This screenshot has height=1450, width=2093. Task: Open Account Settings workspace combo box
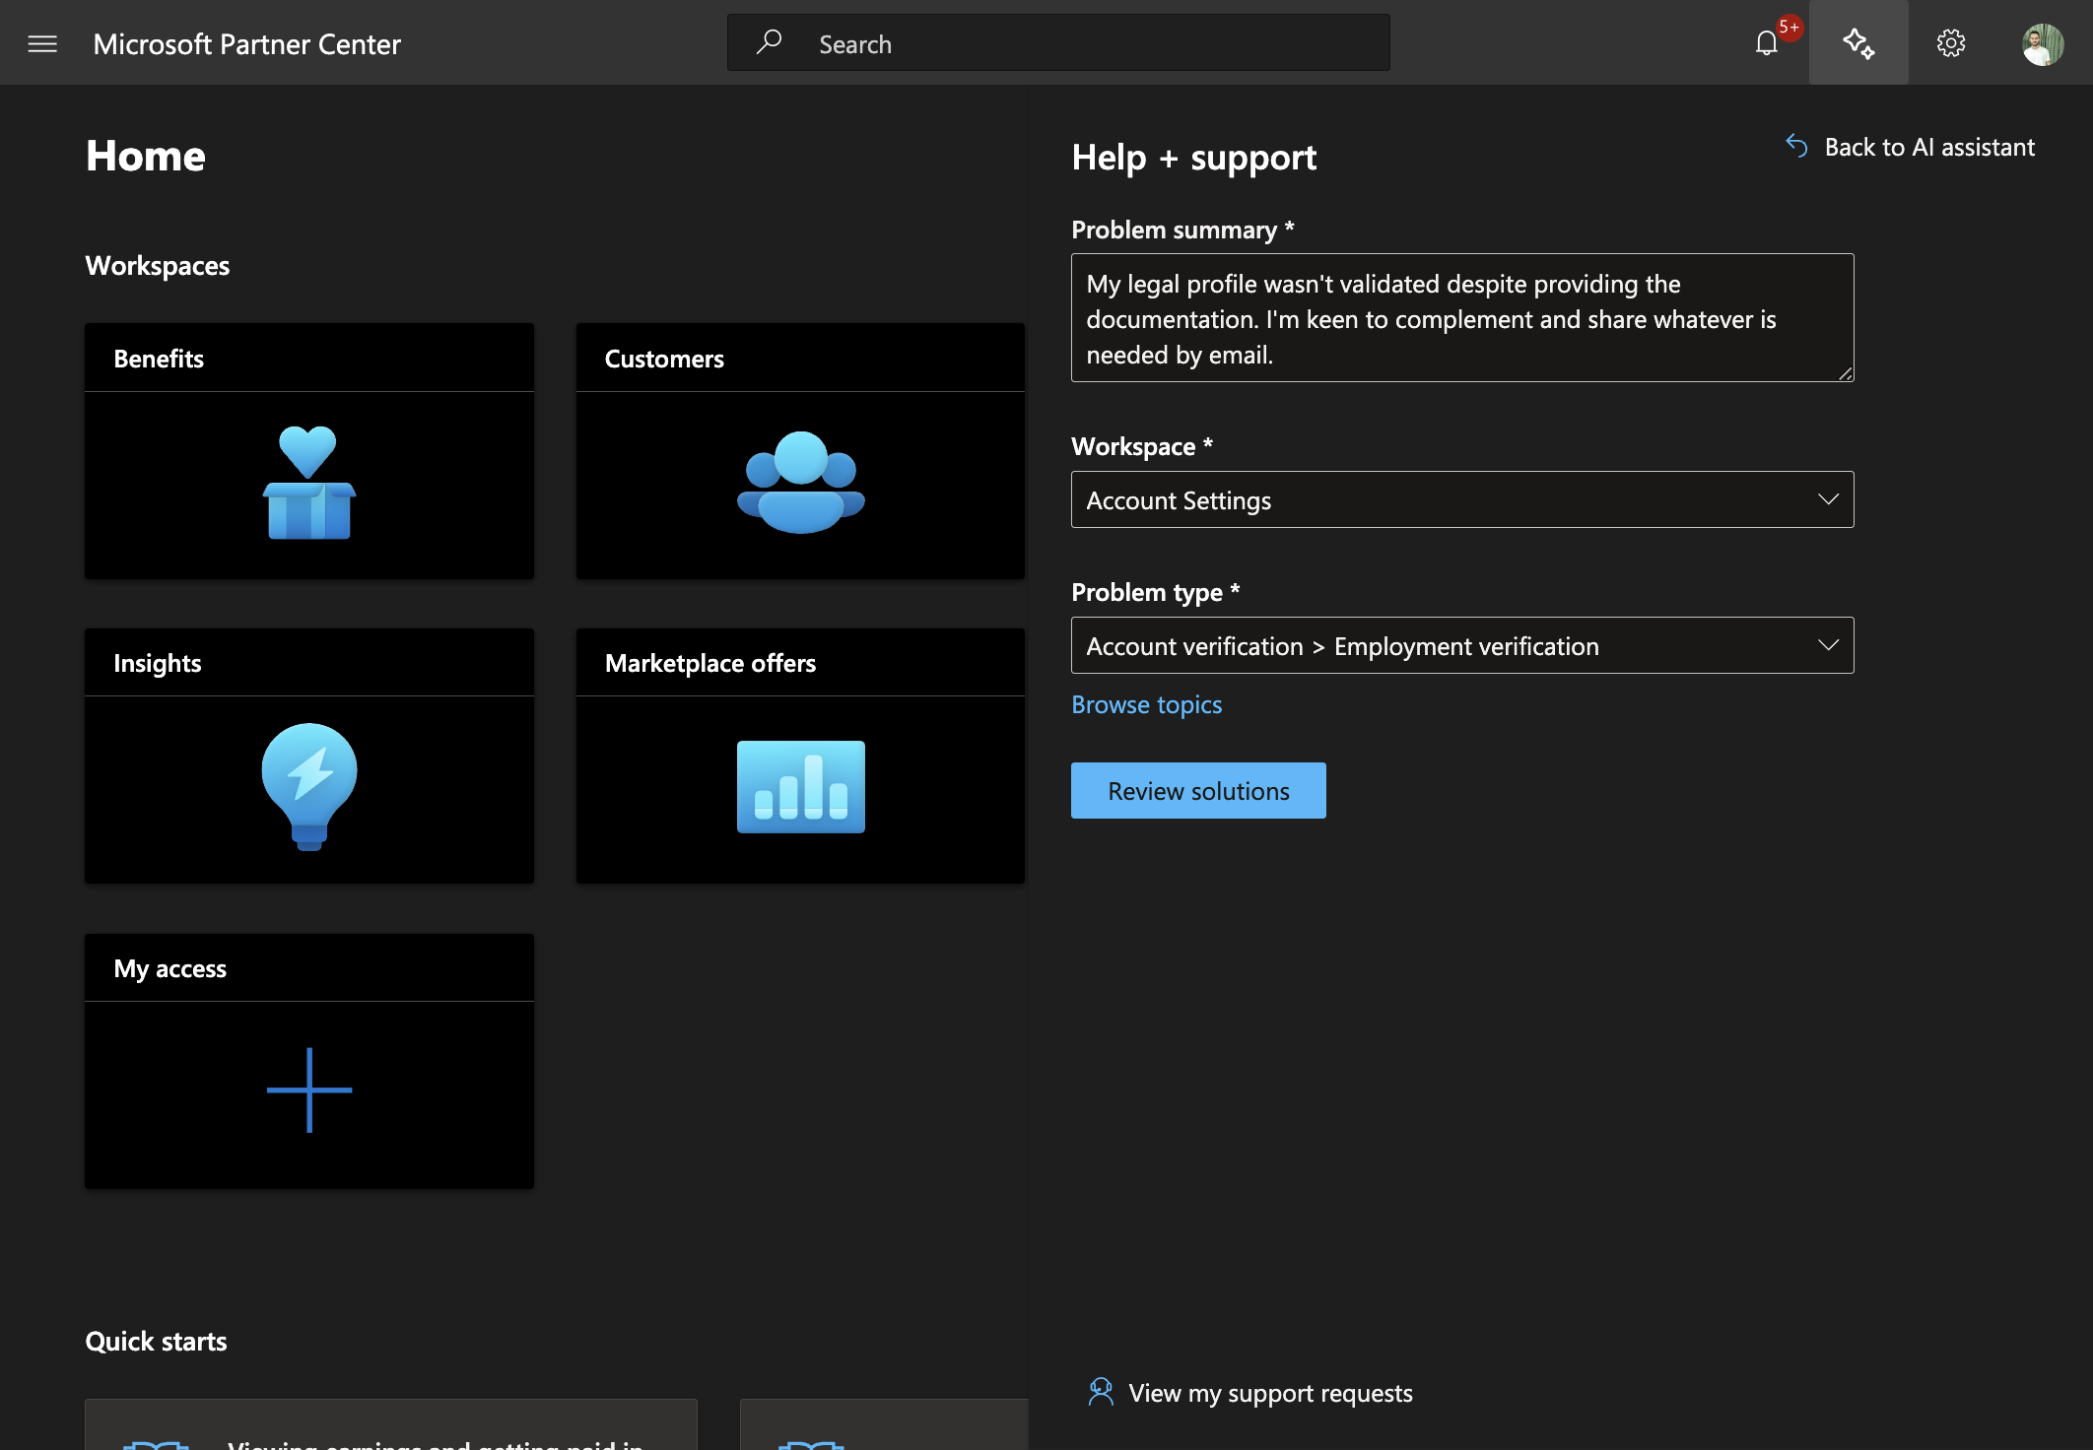(x=1462, y=499)
